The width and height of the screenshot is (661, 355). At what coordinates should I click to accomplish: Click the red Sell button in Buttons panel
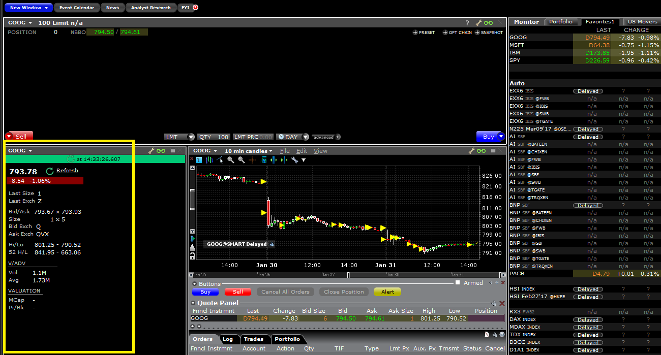click(x=237, y=292)
